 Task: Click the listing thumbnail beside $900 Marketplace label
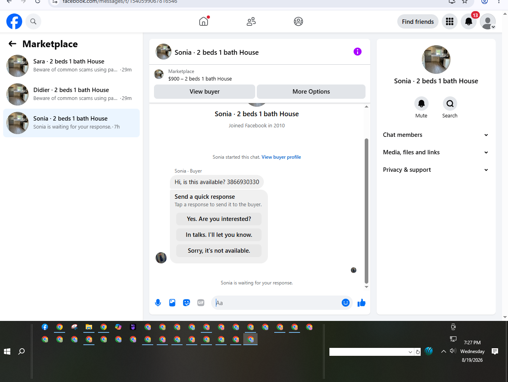coord(159,75)
